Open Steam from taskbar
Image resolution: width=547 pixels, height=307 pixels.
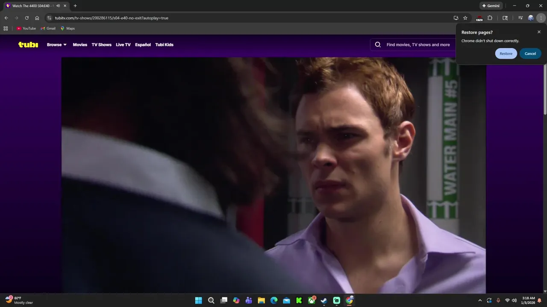324,300
